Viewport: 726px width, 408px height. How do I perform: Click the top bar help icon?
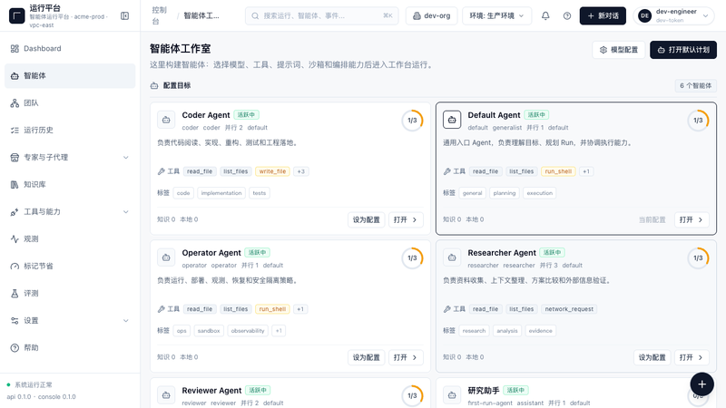566,15
